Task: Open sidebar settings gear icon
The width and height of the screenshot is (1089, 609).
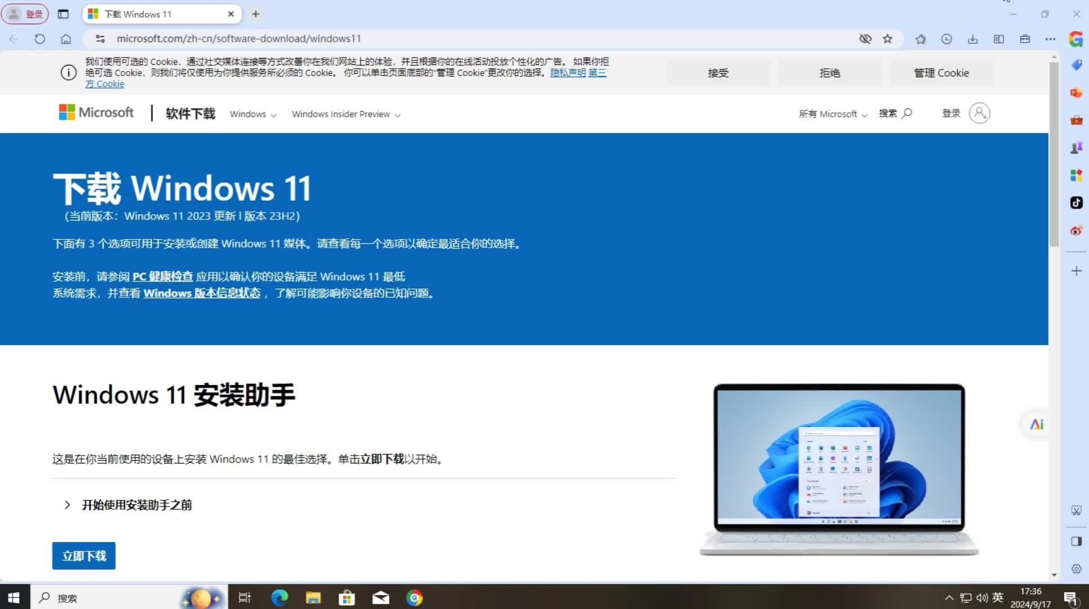Action: [x=1076, y=569]
